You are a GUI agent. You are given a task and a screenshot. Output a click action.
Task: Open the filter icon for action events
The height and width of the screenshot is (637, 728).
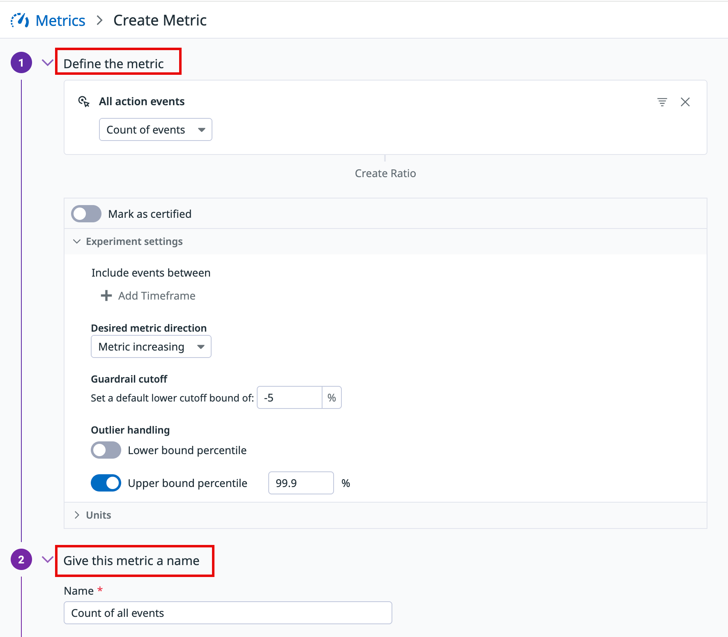tap(662, 102)
